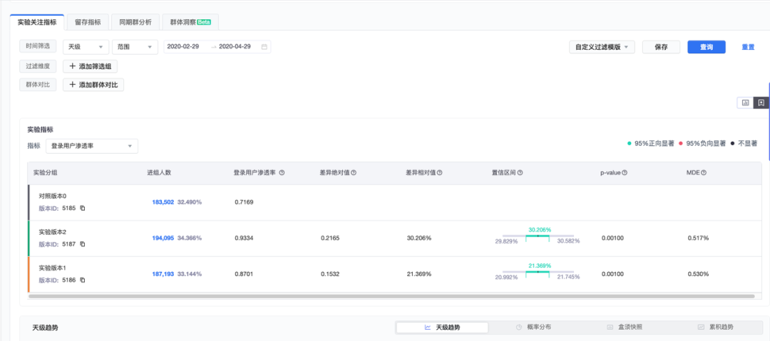Click the 重置 link
Screen dimensions: 770x341
(748, 47)
